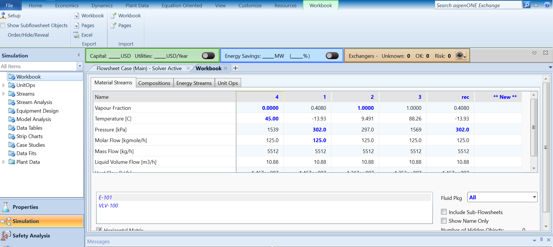Viewport: 553px width, 247px height.
Task: Open Data Fits folder icon
Action: pos(12,153)
